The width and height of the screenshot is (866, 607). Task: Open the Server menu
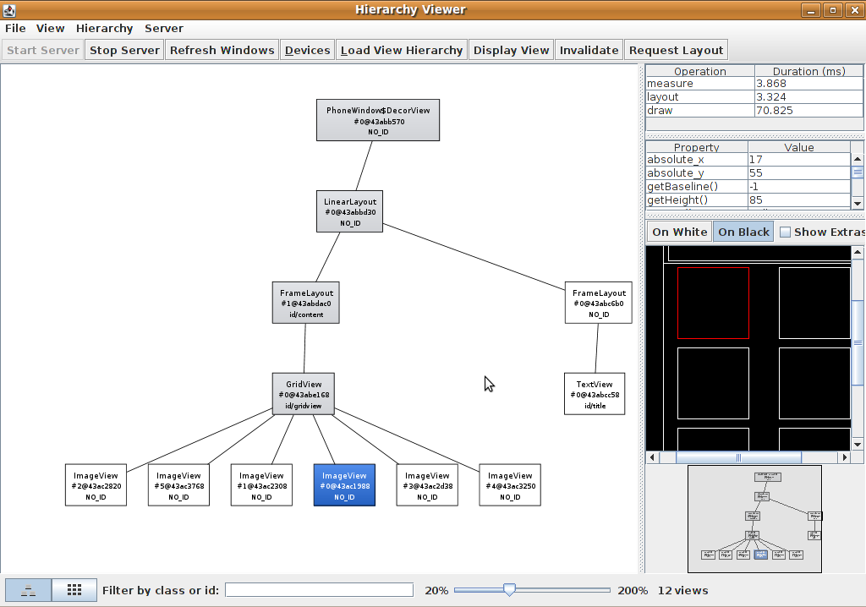[164, 28]
